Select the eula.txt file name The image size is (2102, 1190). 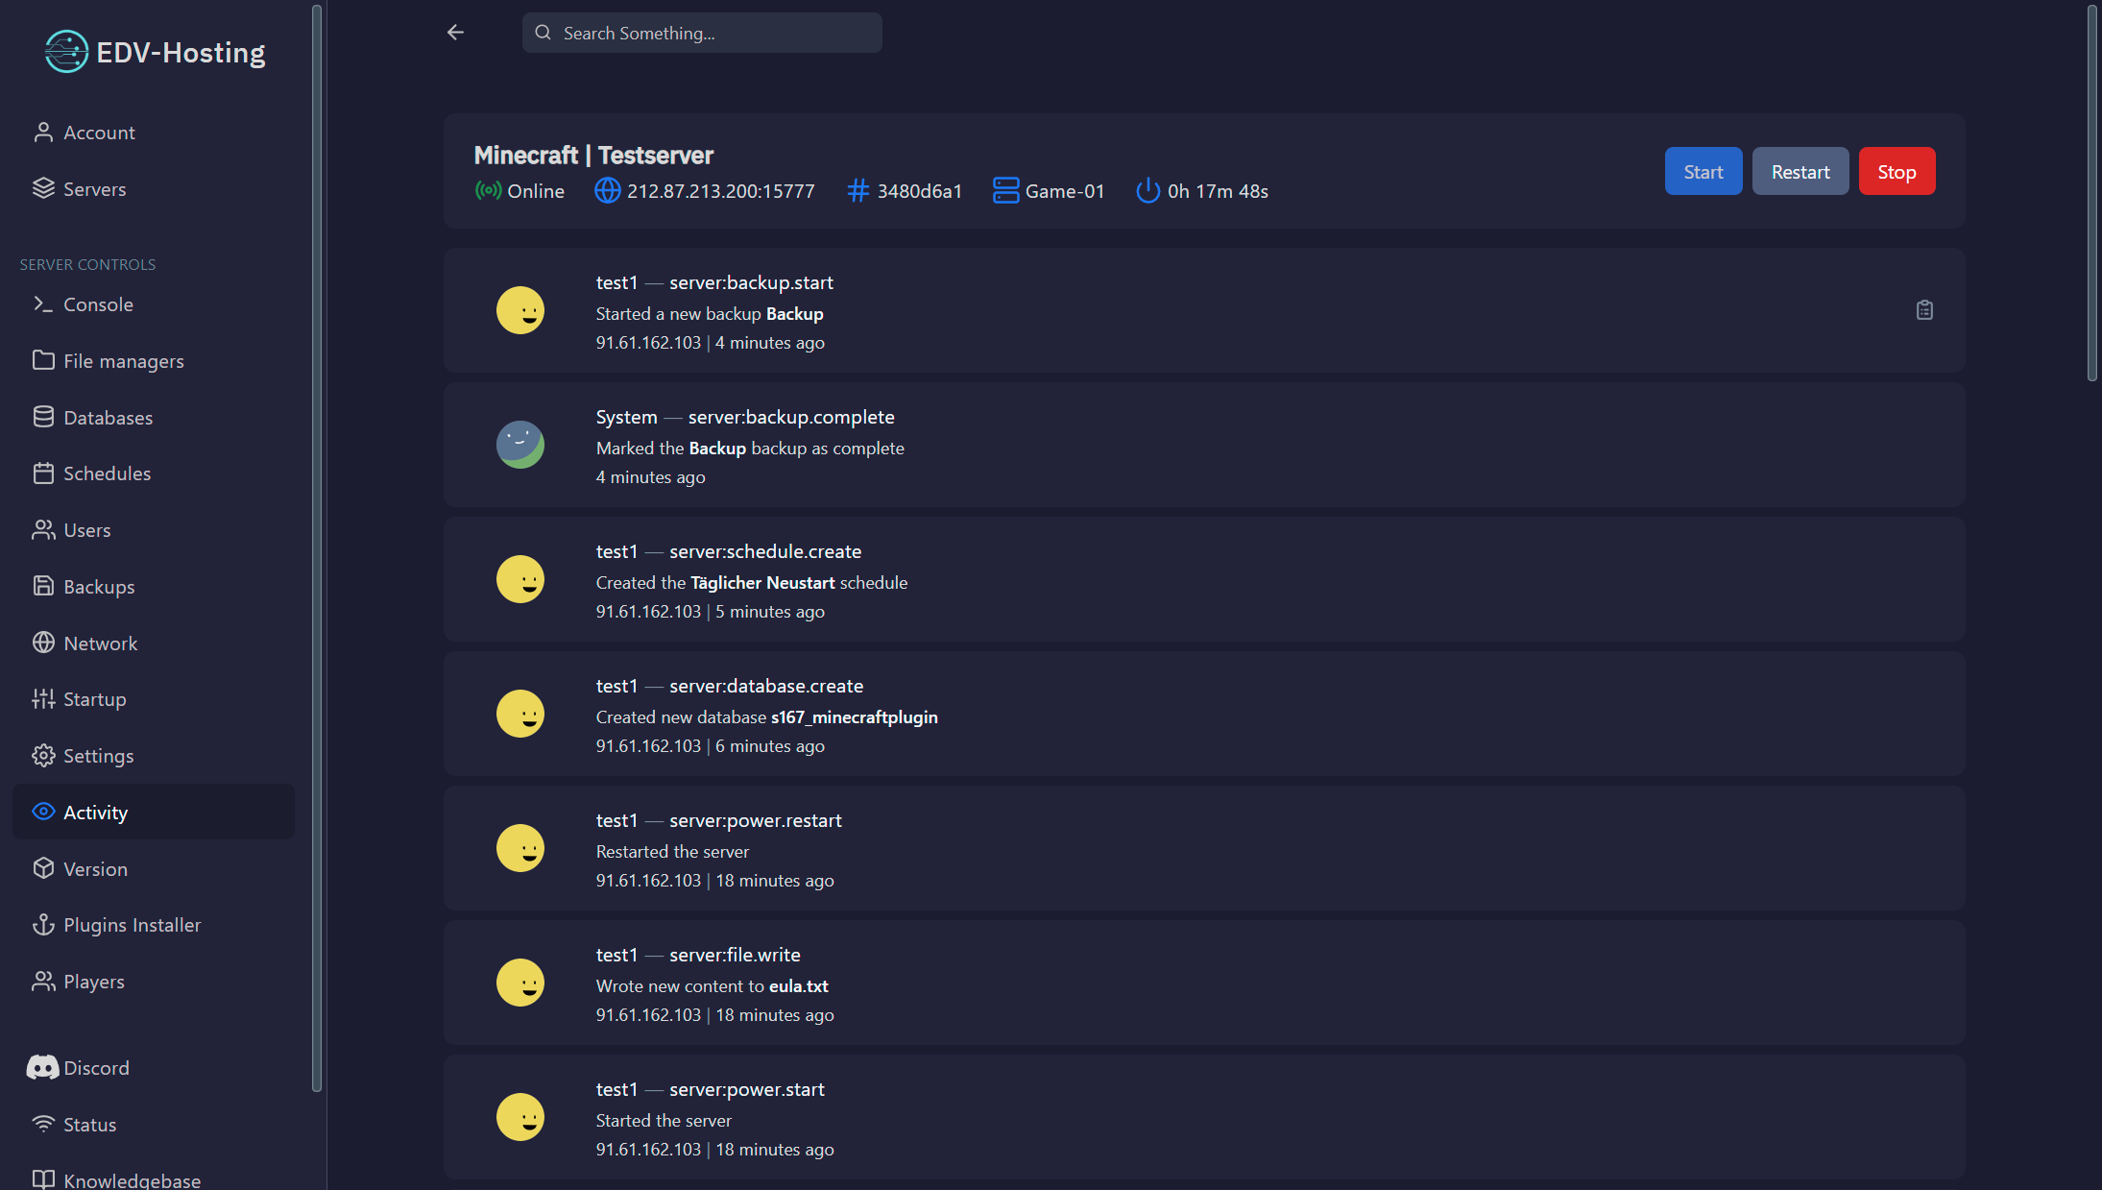point(799,986)
